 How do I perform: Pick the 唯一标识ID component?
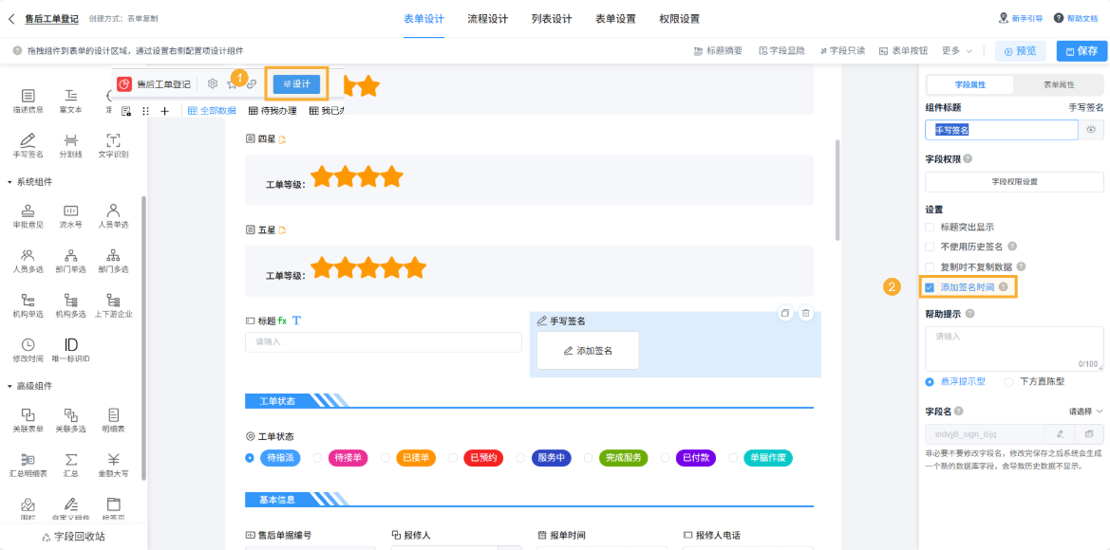[x=71, y=351]
